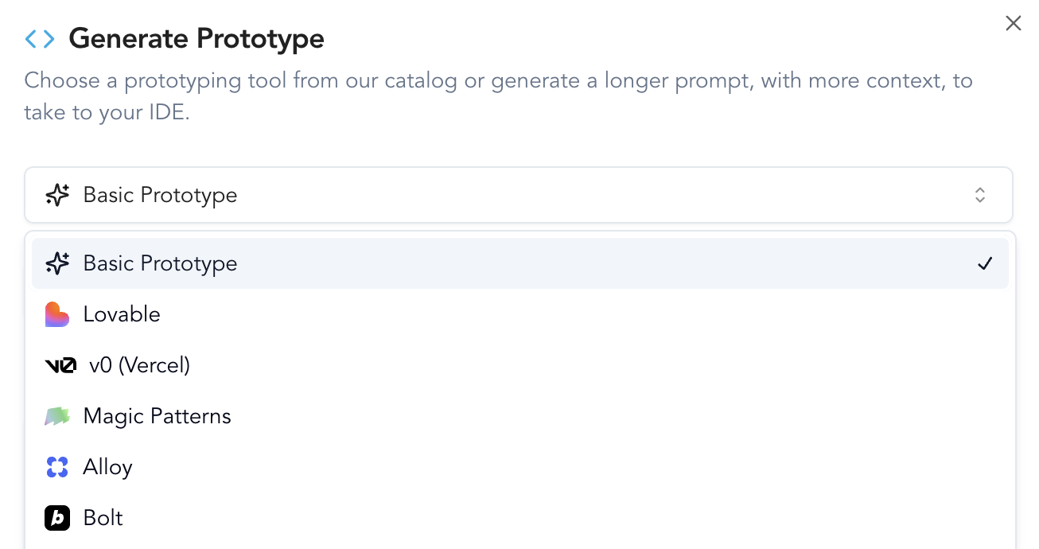Click the checkmark beside Basic Prototype
This screenshot has width=1039, height=549.
click(985, 263)
